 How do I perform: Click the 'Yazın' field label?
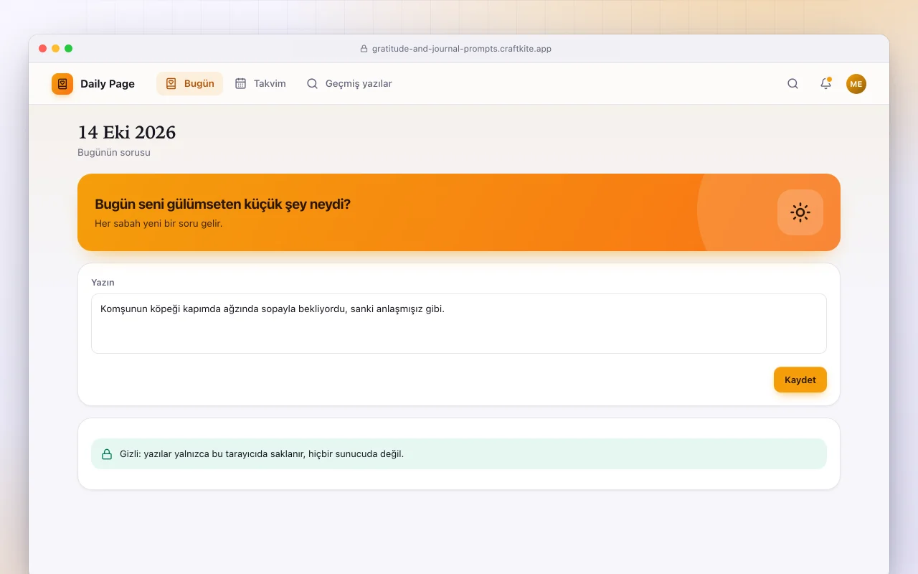[x=103, y=283]
